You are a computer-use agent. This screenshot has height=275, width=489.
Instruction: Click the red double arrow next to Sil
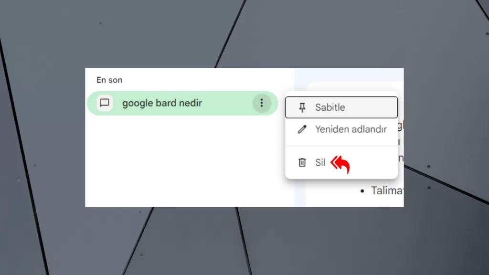[340, 164]
